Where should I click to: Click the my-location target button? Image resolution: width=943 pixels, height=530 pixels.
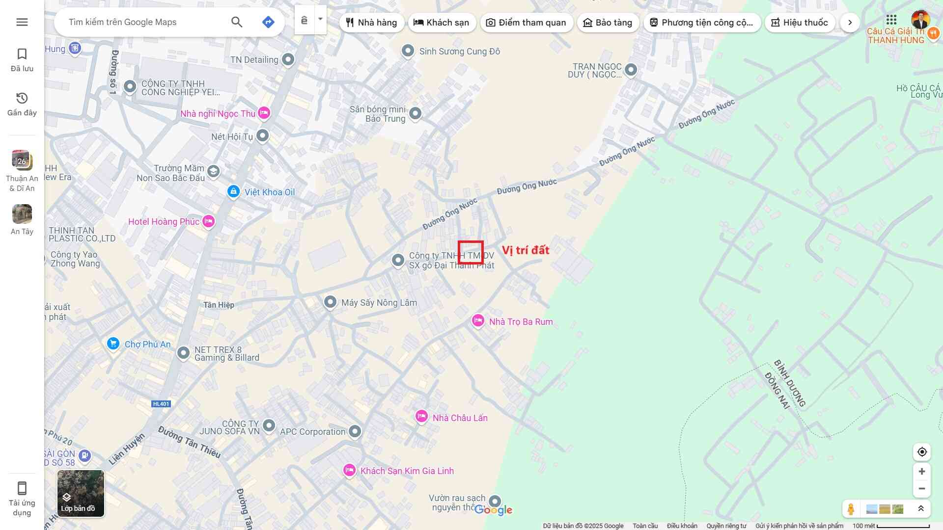(922, 452)
